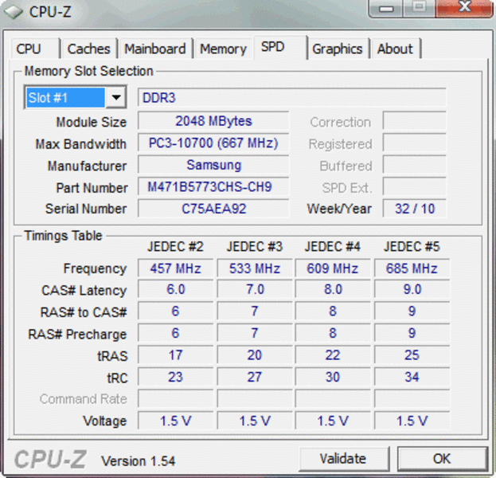Click the OK button

[442, 458]
